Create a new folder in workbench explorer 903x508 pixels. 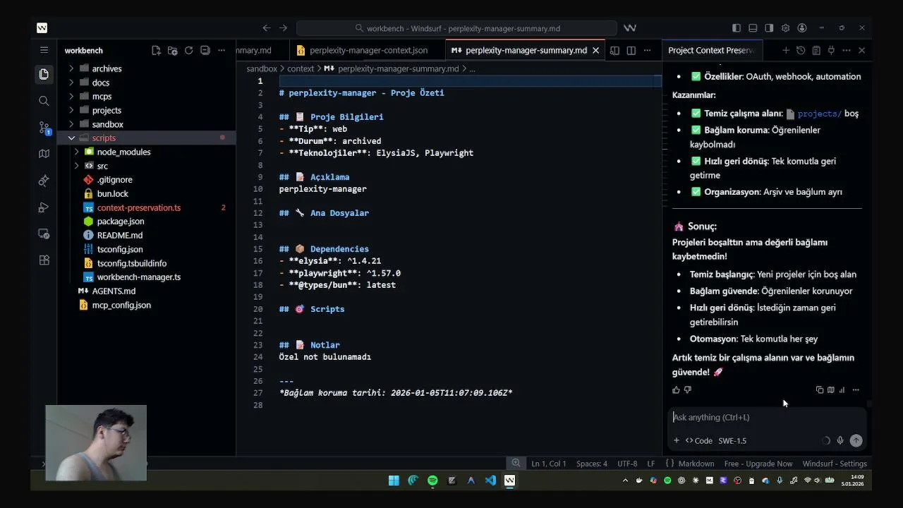pos(172,50)
